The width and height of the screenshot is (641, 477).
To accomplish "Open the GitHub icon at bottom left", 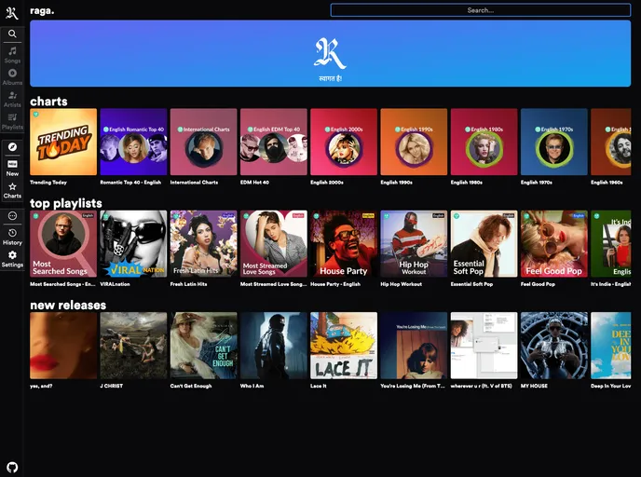I will point(12,467).
